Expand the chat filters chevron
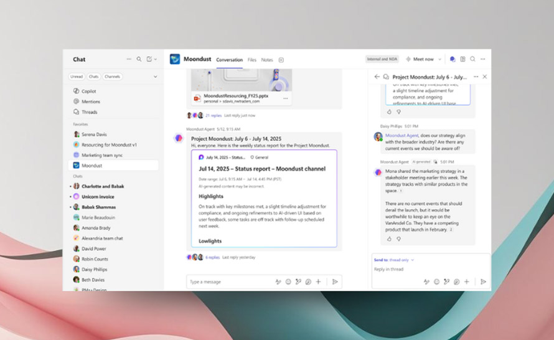Screen dimensions: 554x340 155,77
